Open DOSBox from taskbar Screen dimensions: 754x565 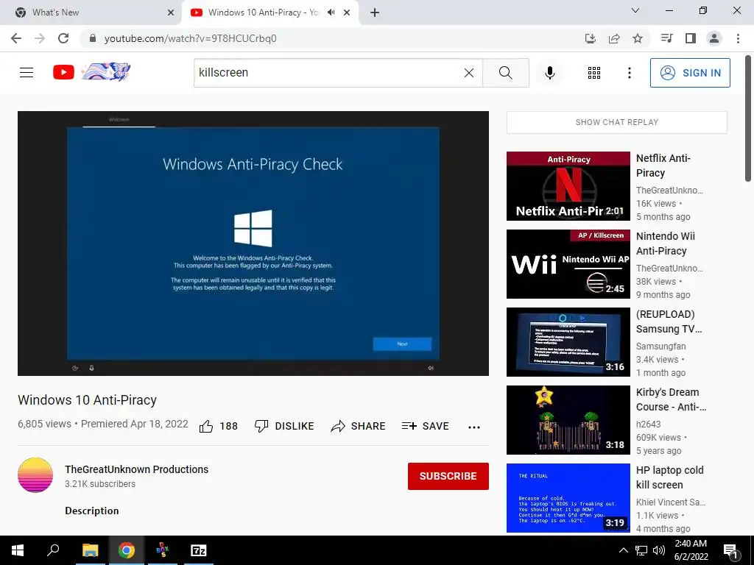163,550
